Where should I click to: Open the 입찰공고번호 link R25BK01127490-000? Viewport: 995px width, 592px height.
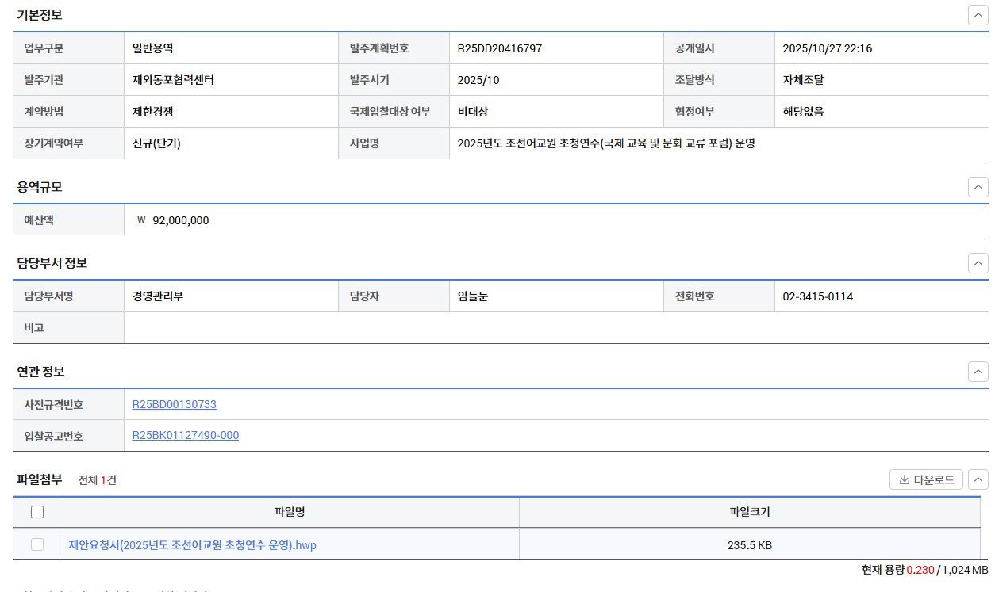185,435
